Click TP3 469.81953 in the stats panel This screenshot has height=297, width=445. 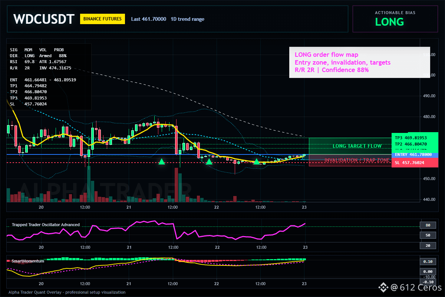[28, 98]
